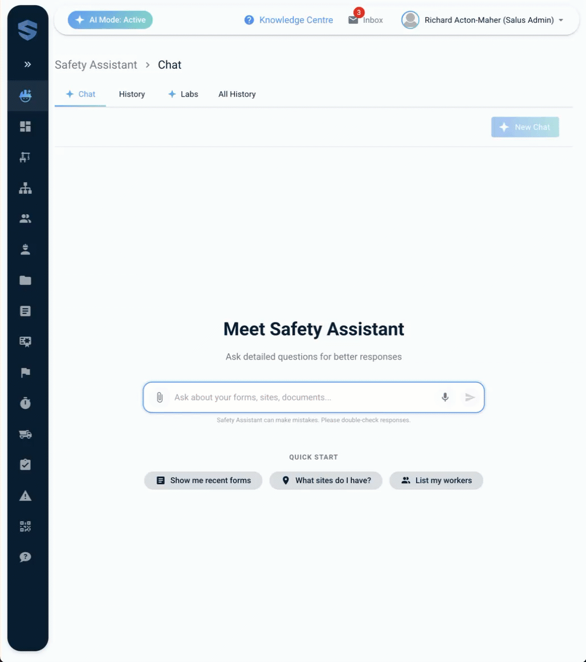Click the hard-hat worker sidebar icon
Viewport: 586px width, 662px height.
coord(25,250)
